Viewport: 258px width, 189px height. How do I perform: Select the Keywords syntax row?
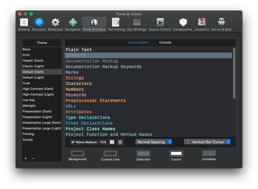[149, 95]
